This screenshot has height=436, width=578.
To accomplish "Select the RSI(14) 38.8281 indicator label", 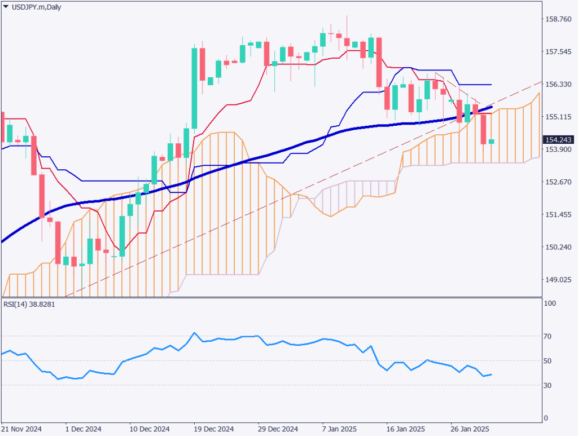I will (28, 304).
